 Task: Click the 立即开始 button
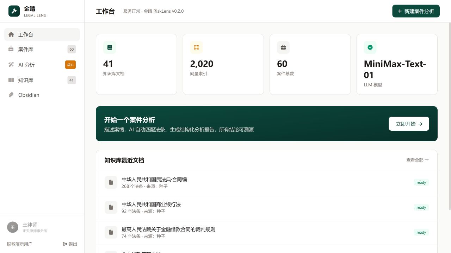tap(409, 124)
